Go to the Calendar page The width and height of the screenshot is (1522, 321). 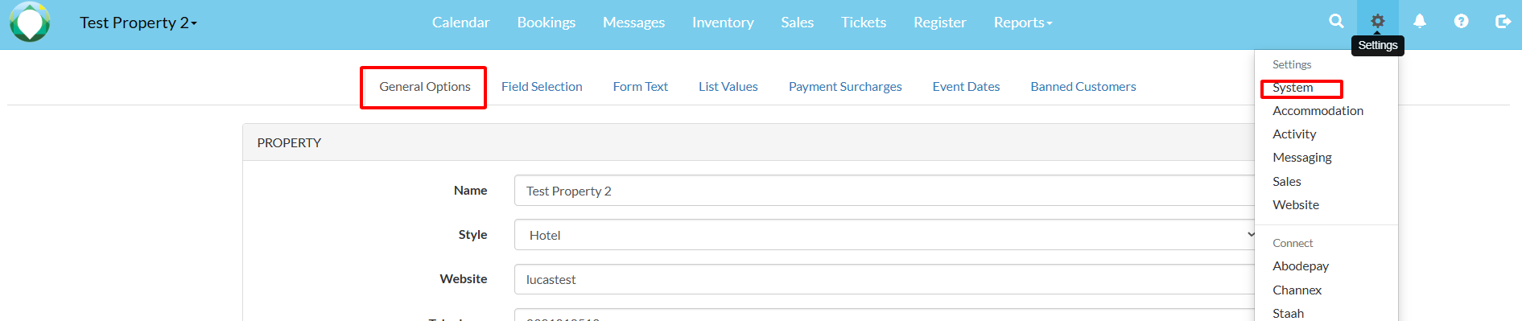460,23
